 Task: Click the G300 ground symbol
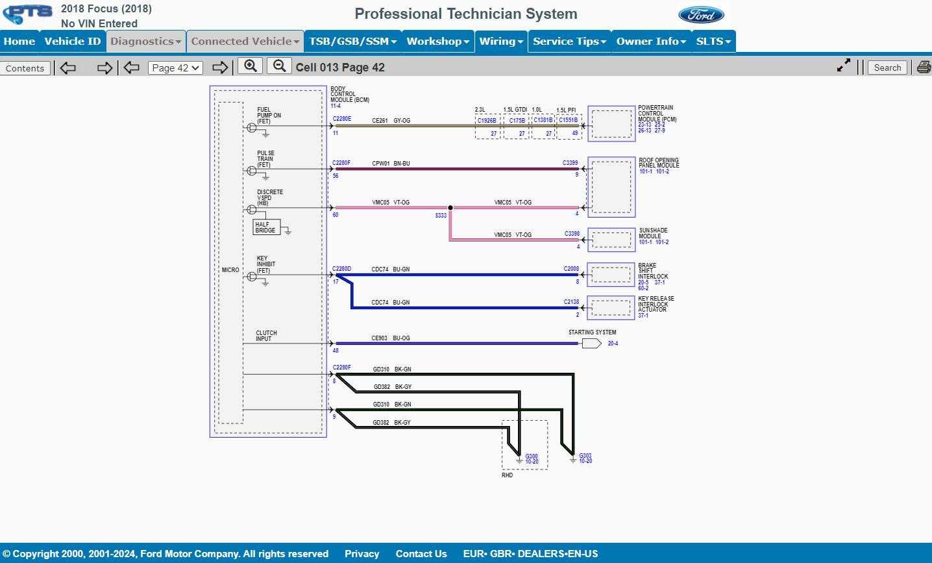tap(519, 460)
